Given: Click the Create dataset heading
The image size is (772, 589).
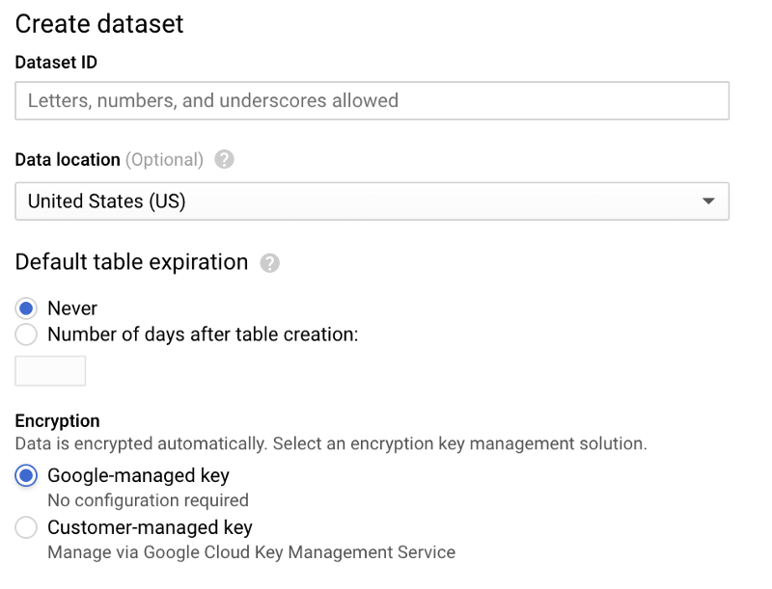Looking at the screenshot, I should [x=99, y=24].
